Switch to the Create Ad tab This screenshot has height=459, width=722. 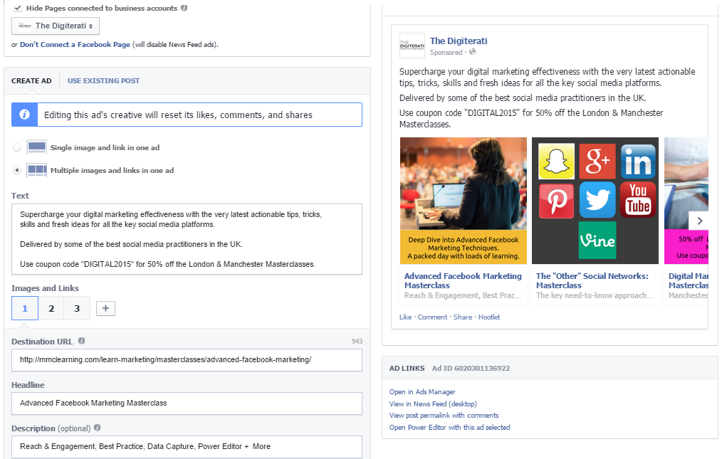[31, 80]
